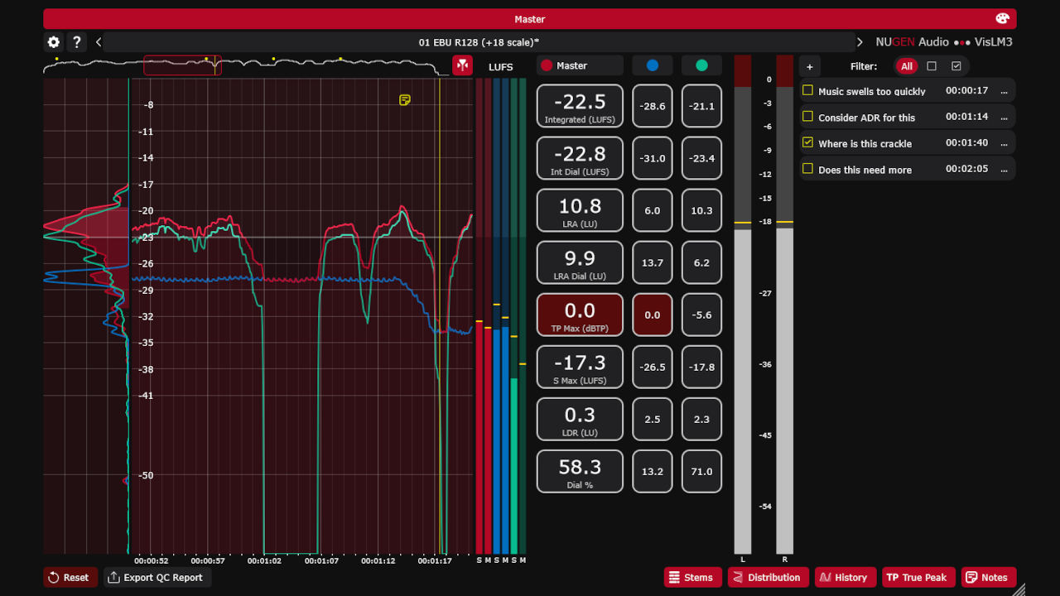The image size is (1060, 596).
Task: Add a new note with plus button
Action: pos(810,66)
